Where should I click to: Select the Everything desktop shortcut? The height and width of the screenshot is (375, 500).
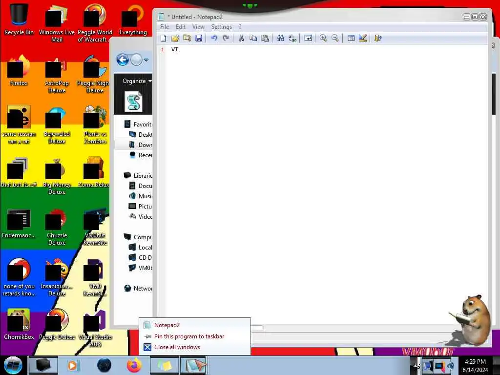pyautogui.click(x=133, y=19)
